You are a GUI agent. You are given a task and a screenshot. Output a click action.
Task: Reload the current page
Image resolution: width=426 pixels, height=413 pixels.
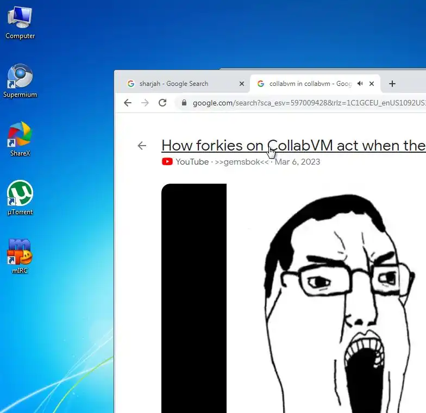pos(162,103)
